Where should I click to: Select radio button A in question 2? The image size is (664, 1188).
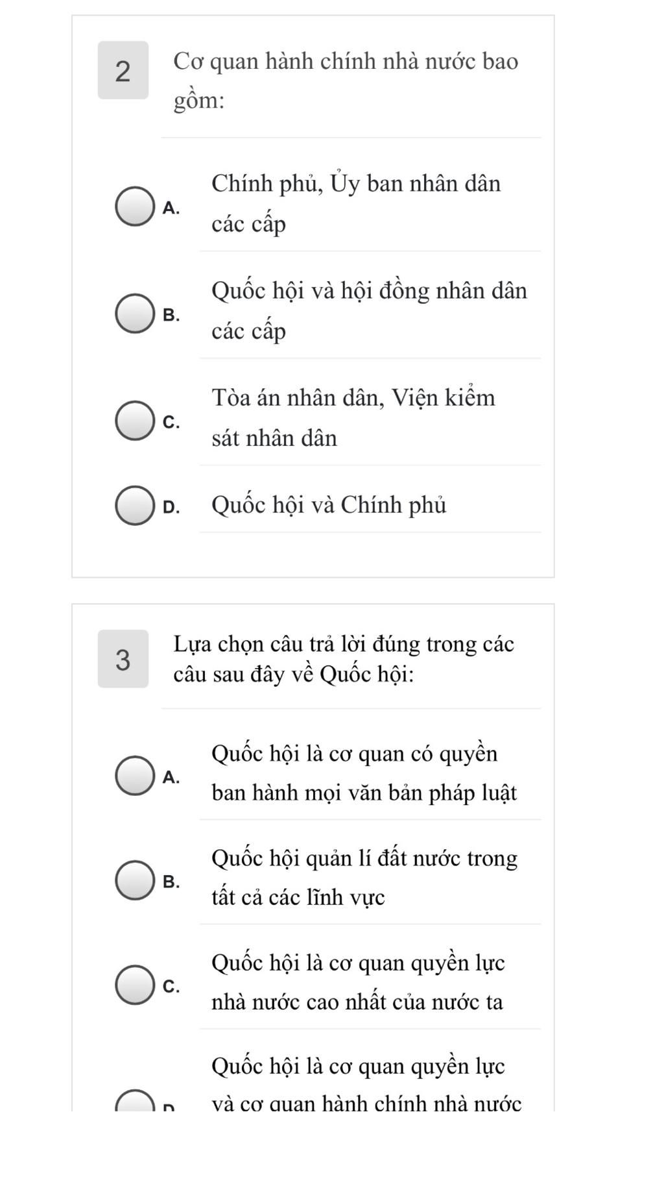(x=135, y=206)
